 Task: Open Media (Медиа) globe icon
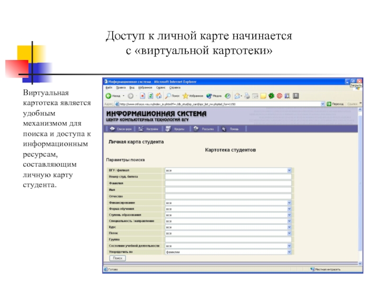pos(214,96)
